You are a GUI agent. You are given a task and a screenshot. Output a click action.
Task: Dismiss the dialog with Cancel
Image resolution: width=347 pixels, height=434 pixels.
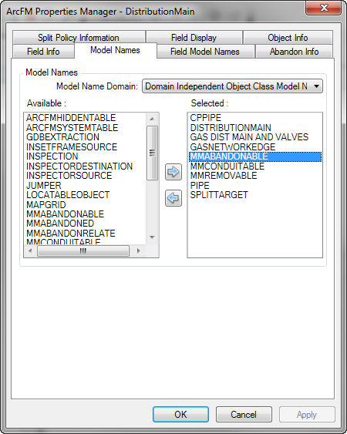coord(244,415)
